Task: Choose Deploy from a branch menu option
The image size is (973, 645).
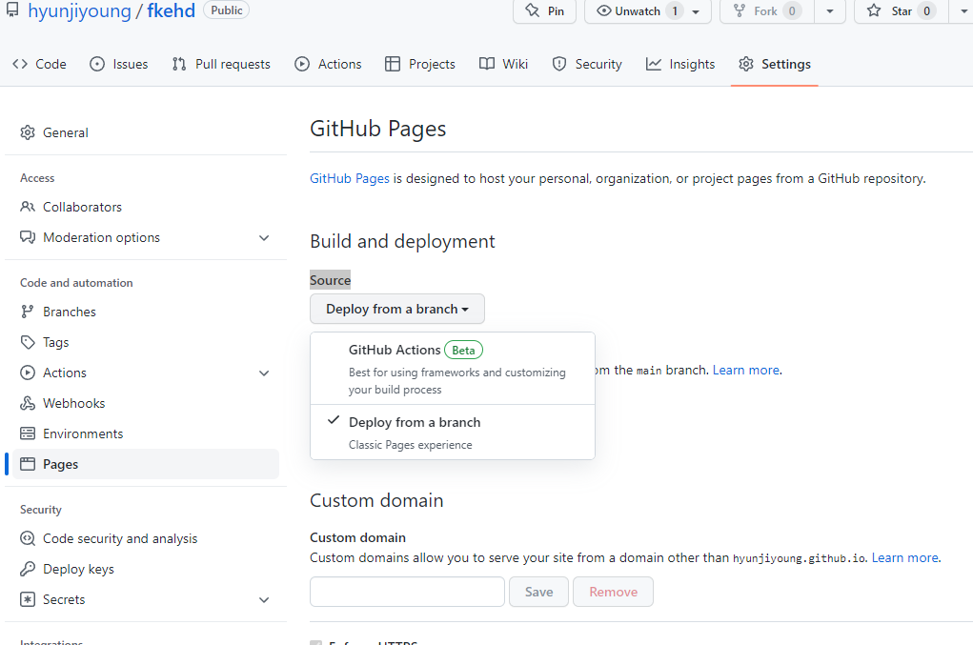Action: tap(453, 433)
